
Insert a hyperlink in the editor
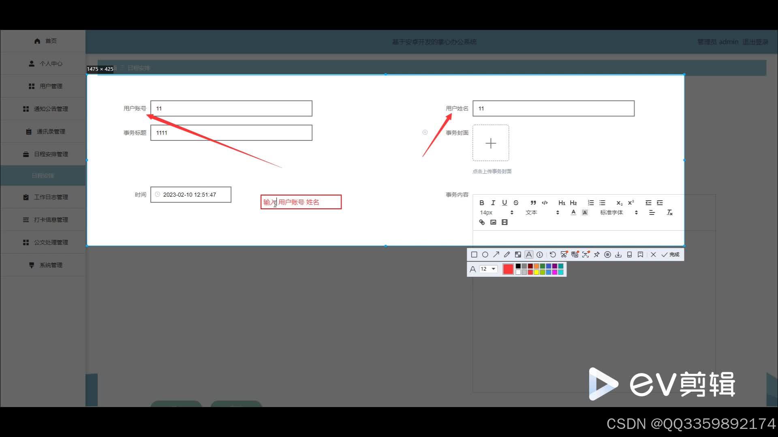(x=482, y=222)
